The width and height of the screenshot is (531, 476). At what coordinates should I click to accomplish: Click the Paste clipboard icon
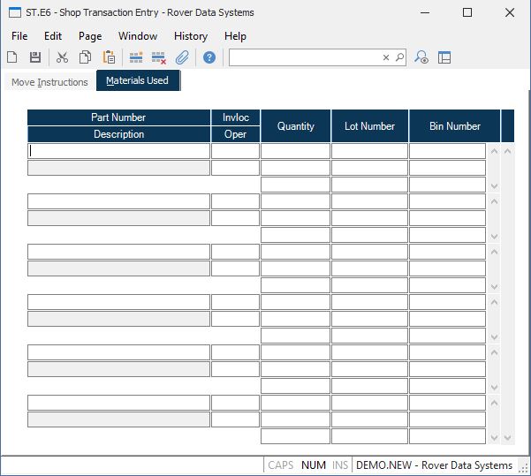coord(109,57)
